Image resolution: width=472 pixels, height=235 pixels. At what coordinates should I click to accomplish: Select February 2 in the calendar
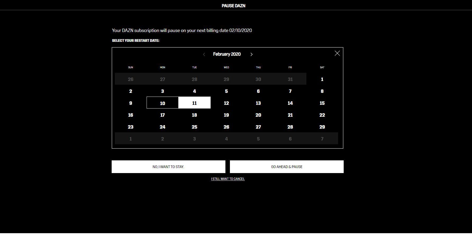pyautogui.click(x=131, y=91)
